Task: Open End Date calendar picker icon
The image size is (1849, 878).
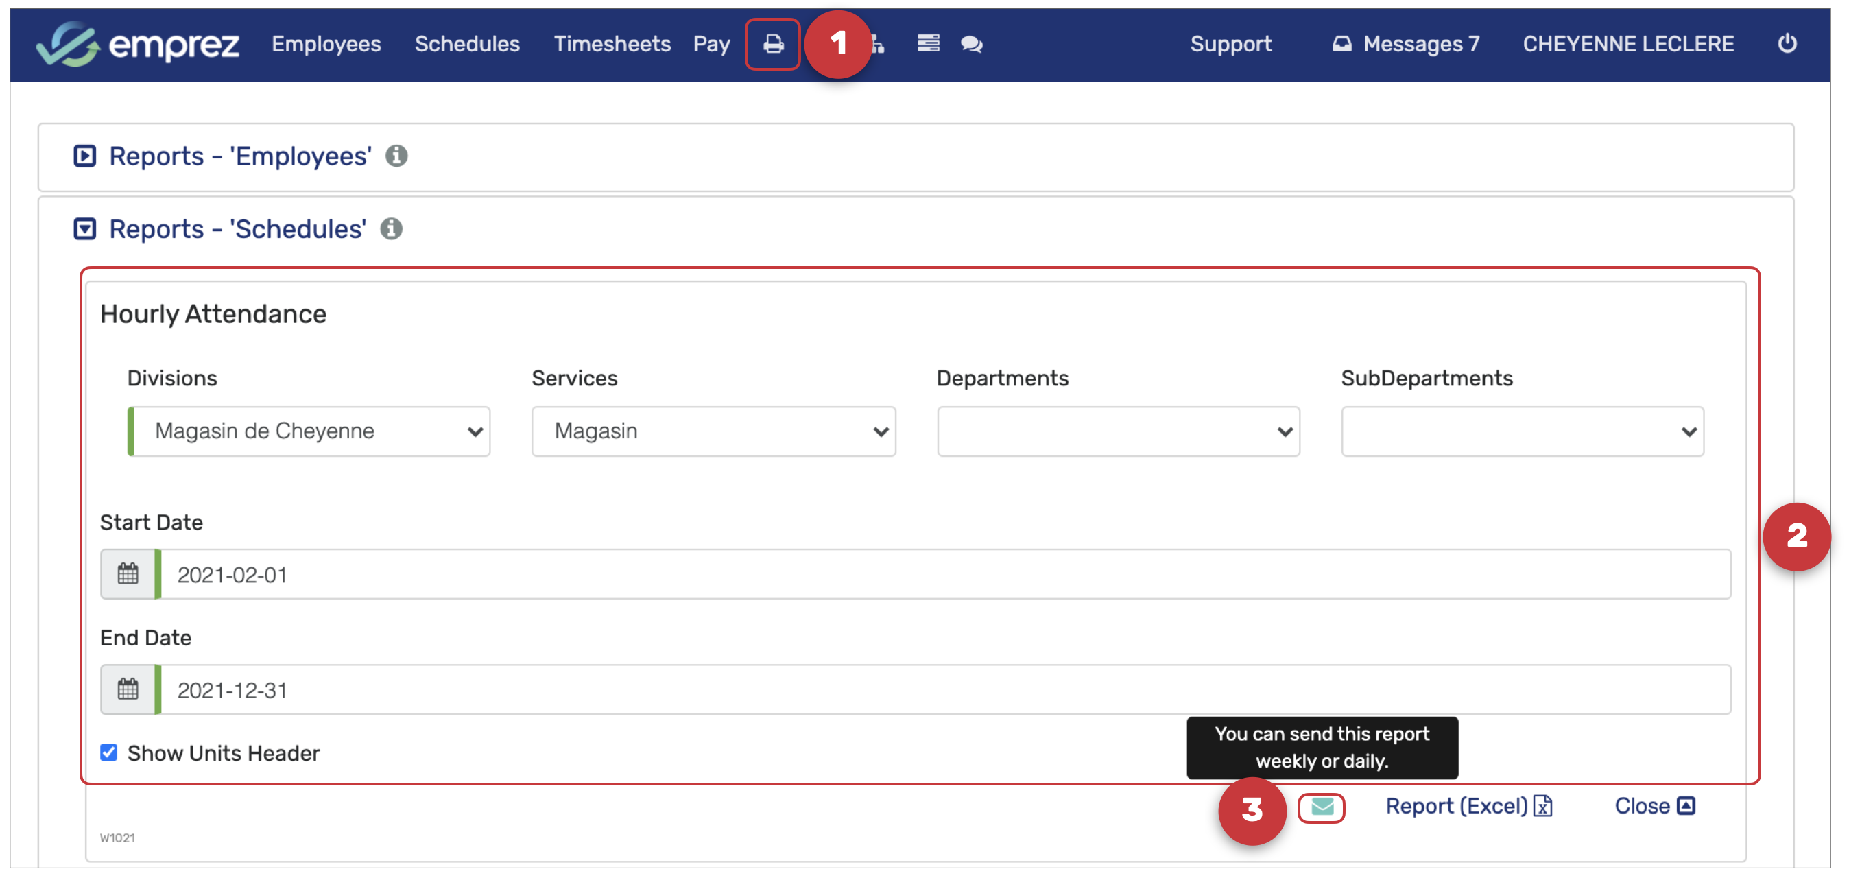Action: [128, 690]
